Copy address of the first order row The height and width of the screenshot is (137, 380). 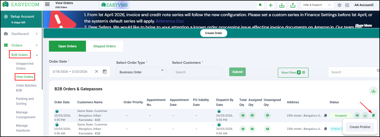[326, 116]
